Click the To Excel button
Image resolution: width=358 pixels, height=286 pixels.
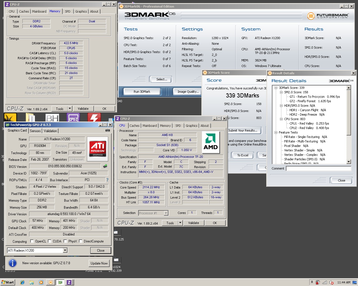click(243, 155)
